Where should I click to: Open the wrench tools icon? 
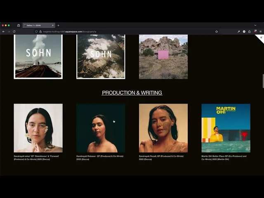(238, 32)
